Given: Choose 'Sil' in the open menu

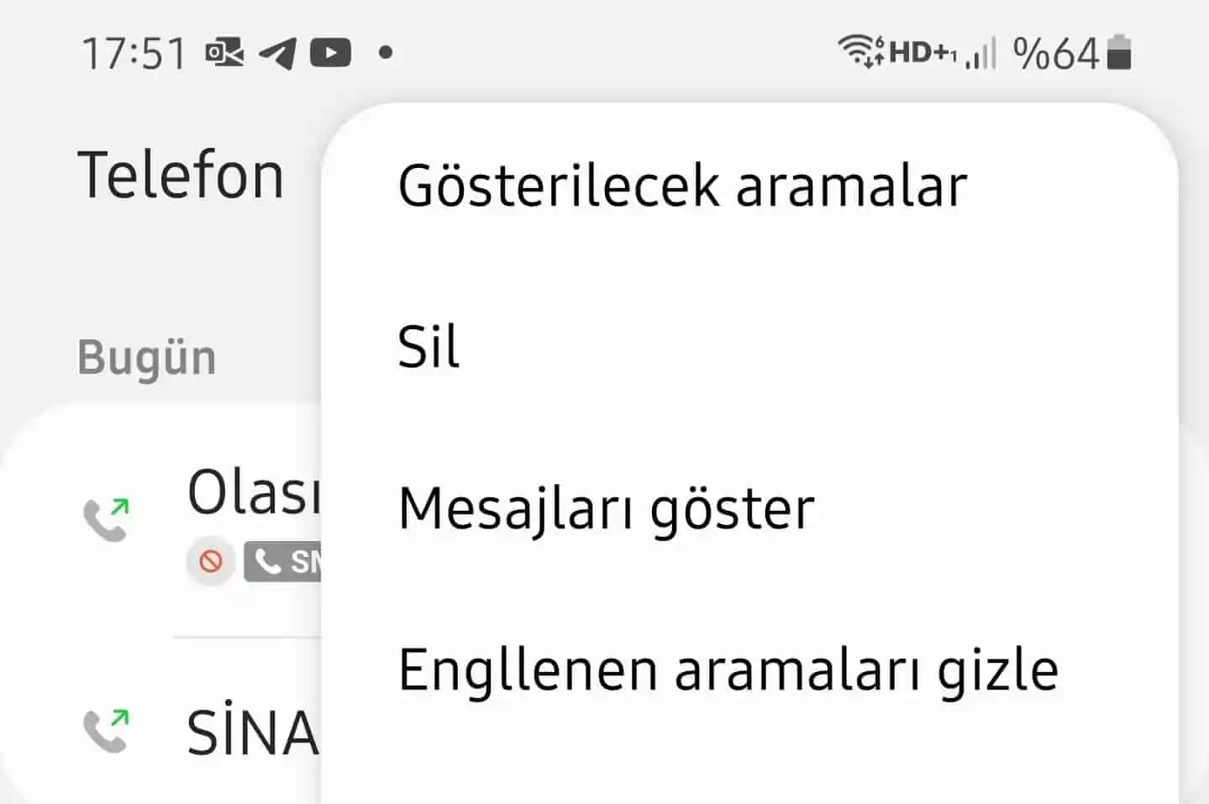Looking at the screenshot, I should pos(428,347).
